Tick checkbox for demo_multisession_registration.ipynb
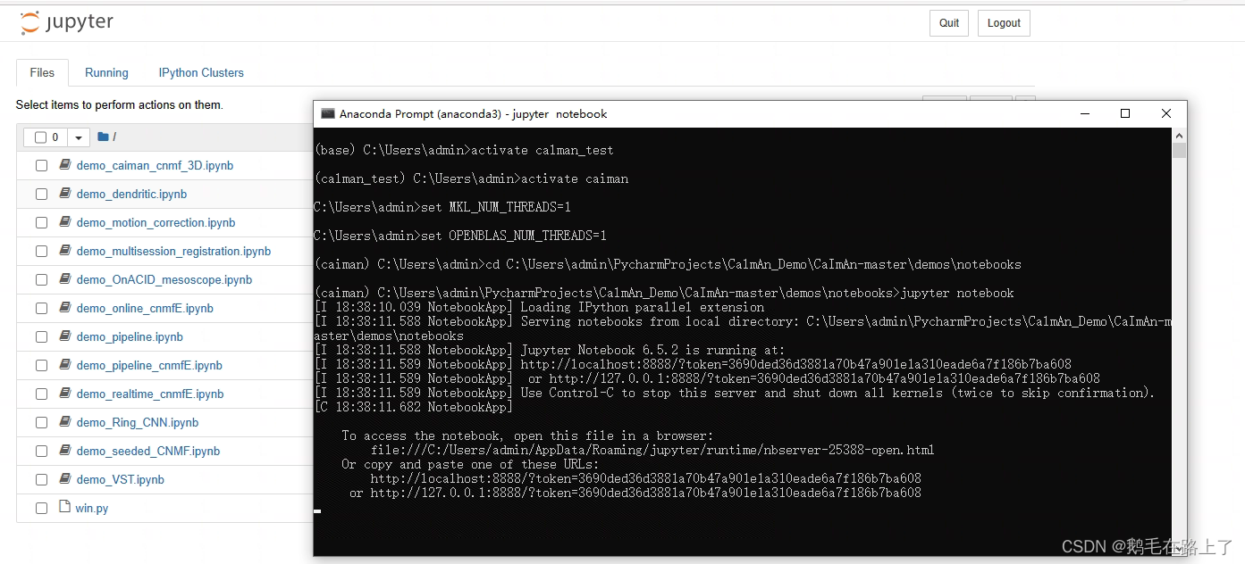The width and height of the screenshot is (1245, 564). pyautogui.click(x=41, y=252)
